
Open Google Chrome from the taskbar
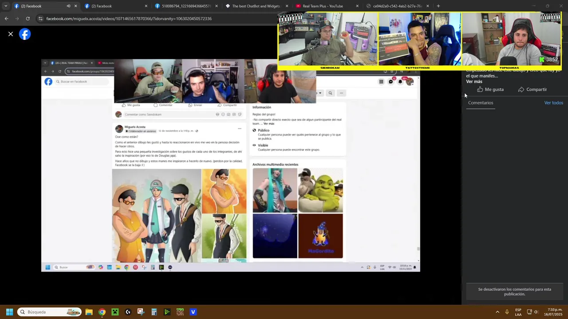pyautogui.click(x=102, y=312)
